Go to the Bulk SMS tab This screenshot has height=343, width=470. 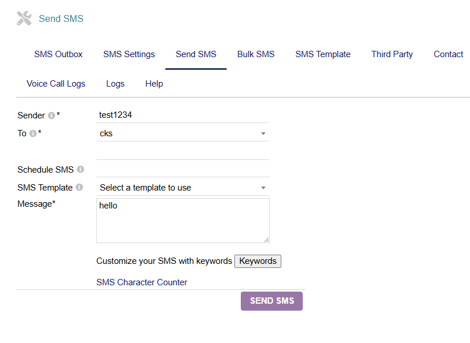tap(256, 54)
